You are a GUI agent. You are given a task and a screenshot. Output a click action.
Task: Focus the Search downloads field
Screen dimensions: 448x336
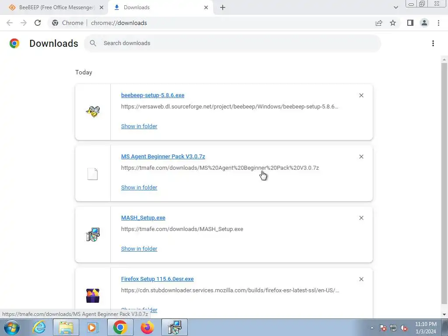[233, 43]
